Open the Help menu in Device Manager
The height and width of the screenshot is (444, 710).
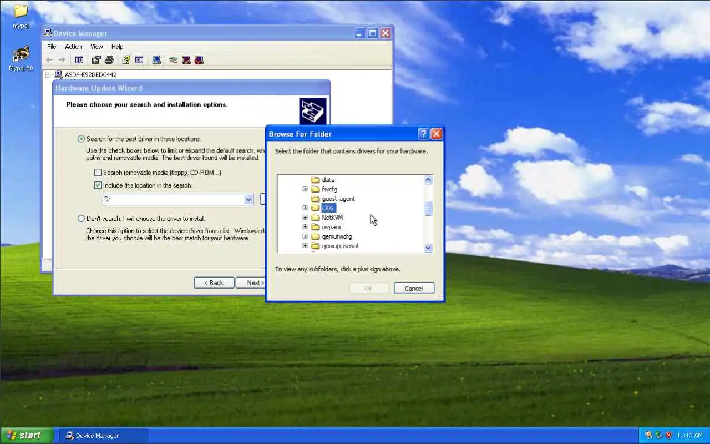117,47
